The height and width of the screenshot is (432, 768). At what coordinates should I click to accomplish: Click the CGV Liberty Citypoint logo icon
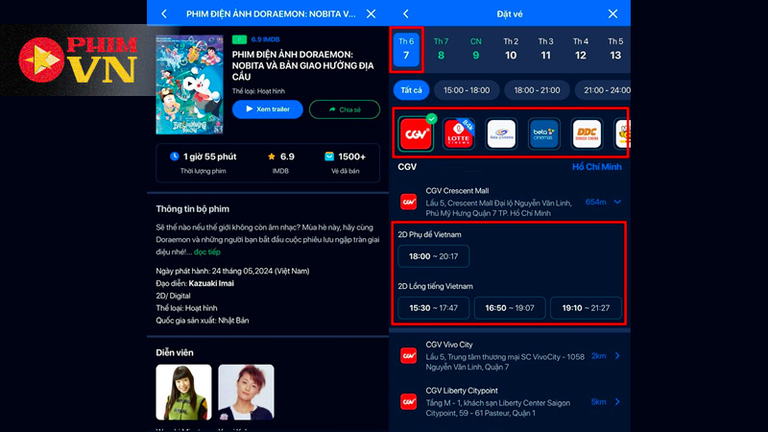(409, 401)
